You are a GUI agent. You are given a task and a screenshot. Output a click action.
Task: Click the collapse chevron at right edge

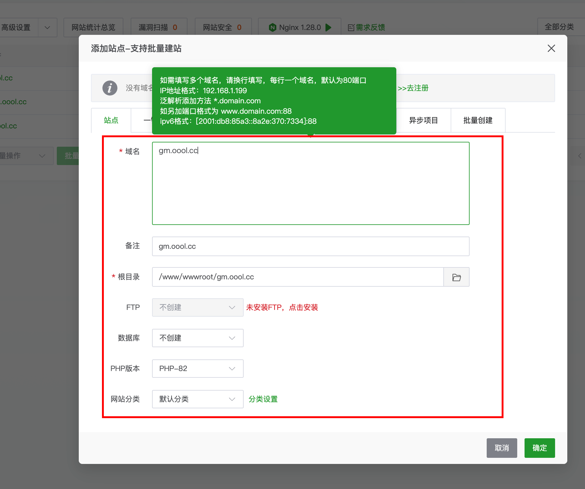click(580, 156)
